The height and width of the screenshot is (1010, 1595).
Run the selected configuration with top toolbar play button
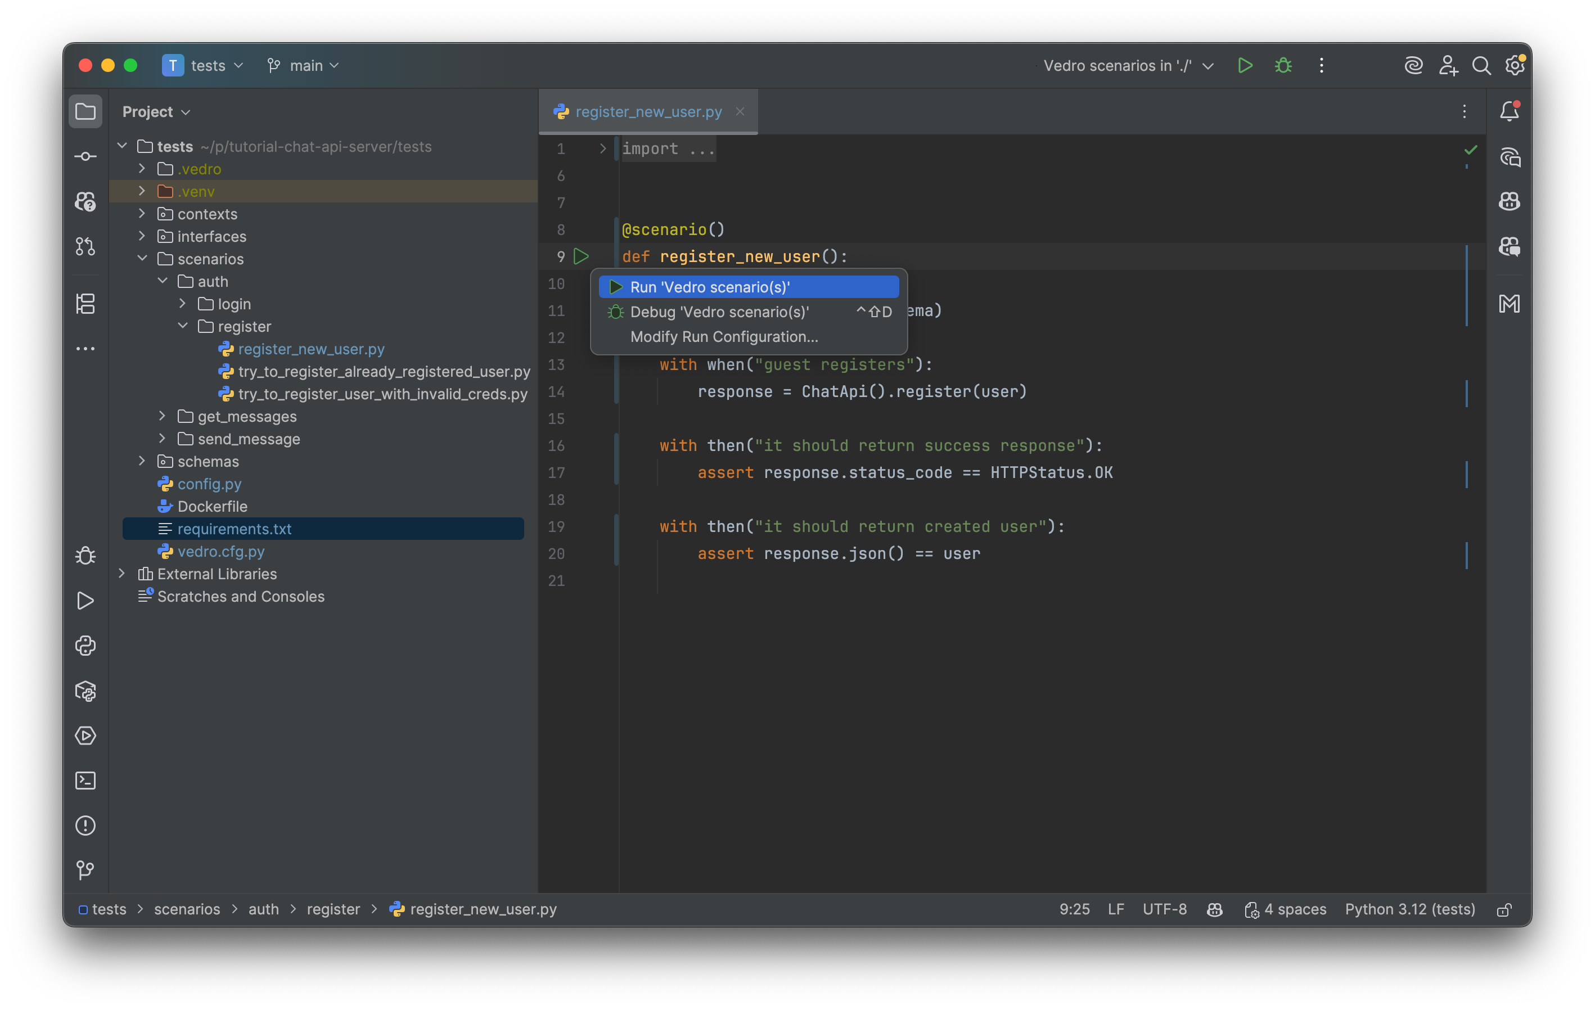[1245, 66]
